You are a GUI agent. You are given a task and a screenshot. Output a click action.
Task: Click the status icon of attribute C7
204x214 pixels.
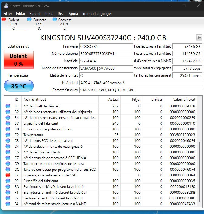8,158
